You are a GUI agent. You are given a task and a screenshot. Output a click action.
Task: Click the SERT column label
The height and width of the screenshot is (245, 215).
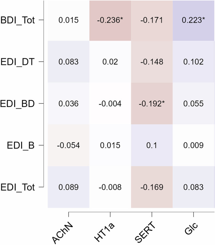pyautogui.click(x=145, y=232)
